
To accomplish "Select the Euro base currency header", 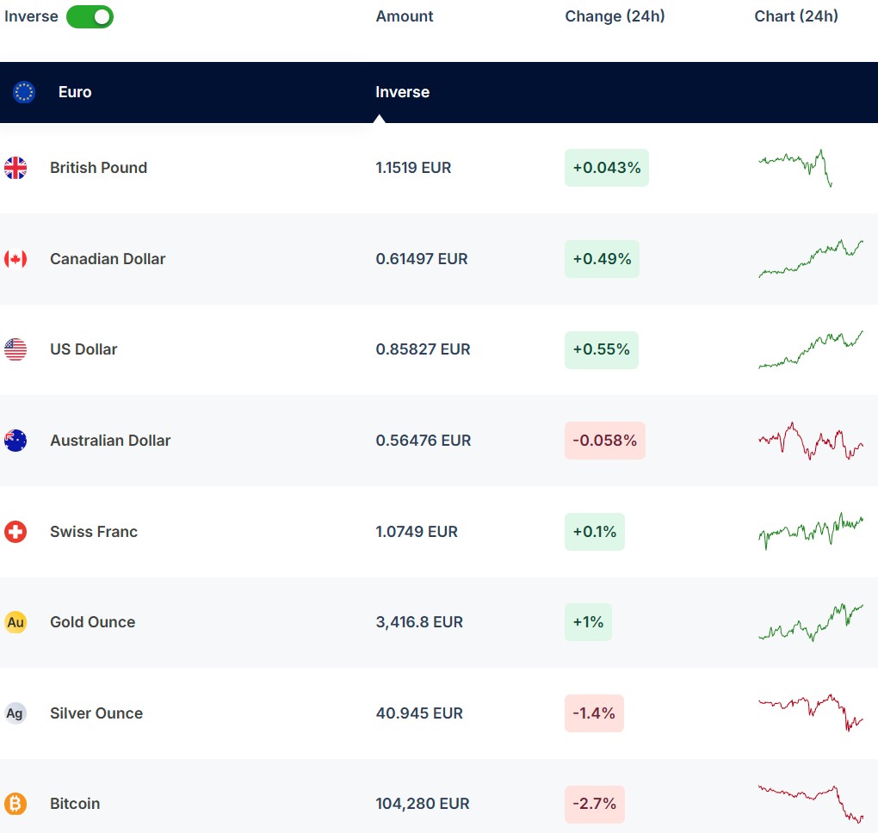I will pos(75,92).
